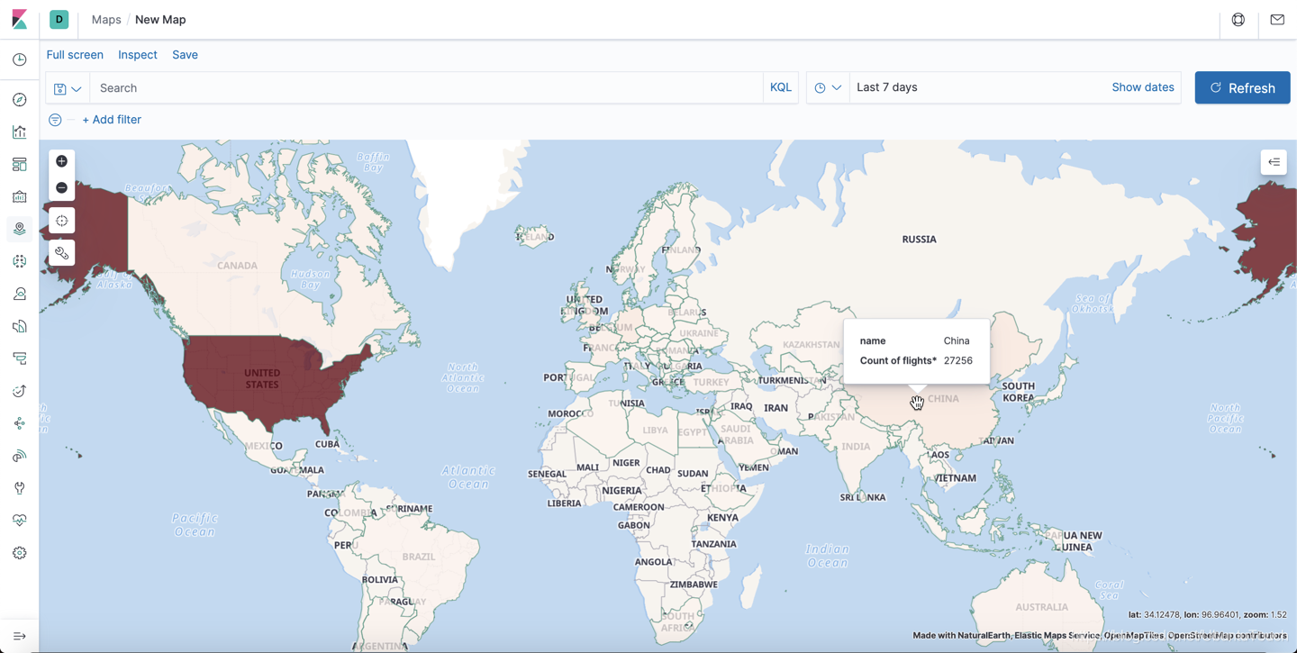Open saved queries dropdown
The image size is (1297, 653).
(68, 88)
